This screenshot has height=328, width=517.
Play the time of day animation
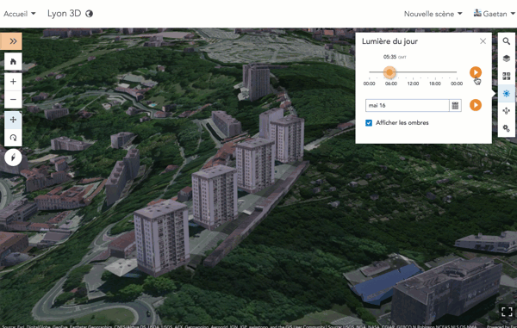(476, 72)
